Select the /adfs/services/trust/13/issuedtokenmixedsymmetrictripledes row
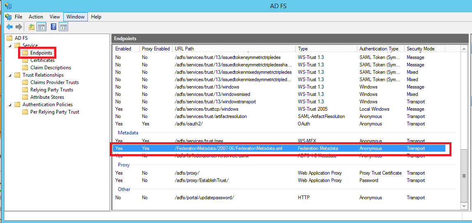 pos(279,72)
